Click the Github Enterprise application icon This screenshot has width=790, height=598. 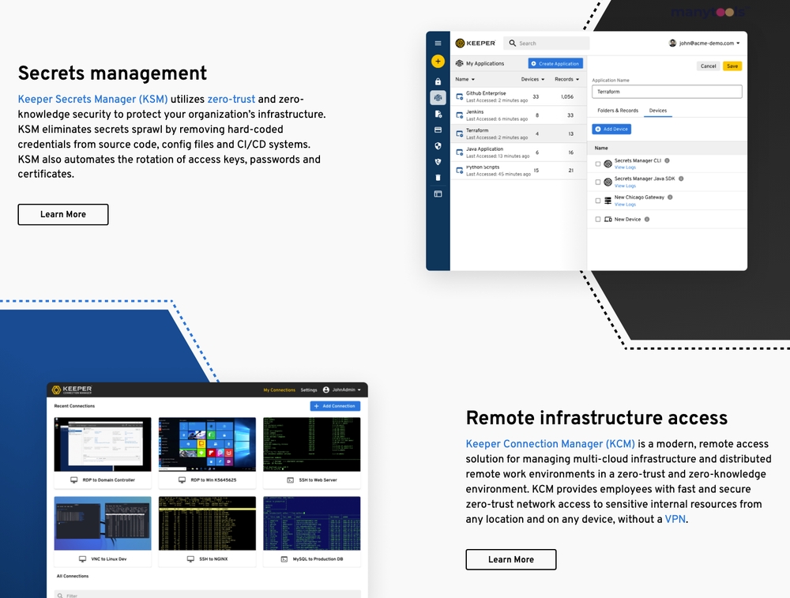click(459, 96)
